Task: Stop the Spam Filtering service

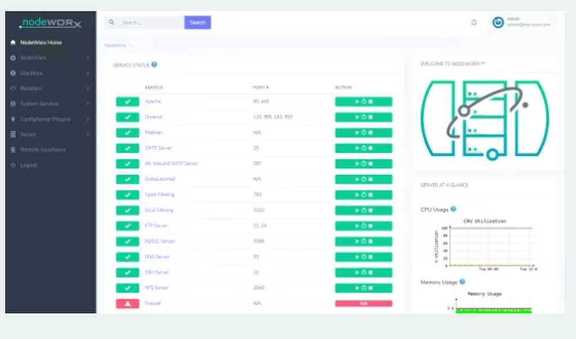Action: 370,195
